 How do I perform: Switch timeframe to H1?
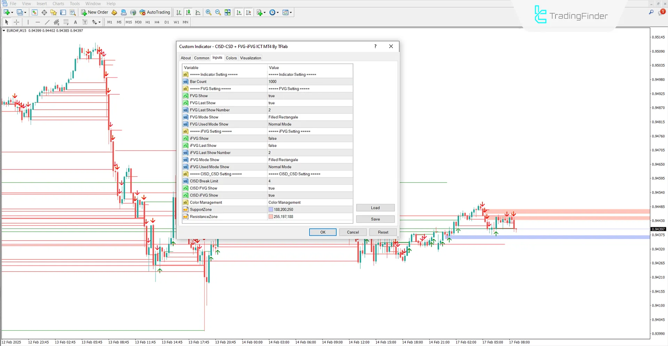[148, 22]
